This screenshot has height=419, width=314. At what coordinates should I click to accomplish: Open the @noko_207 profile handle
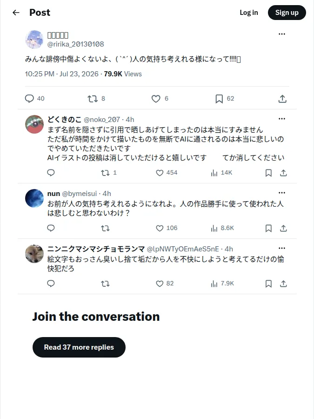pos(102,120)
